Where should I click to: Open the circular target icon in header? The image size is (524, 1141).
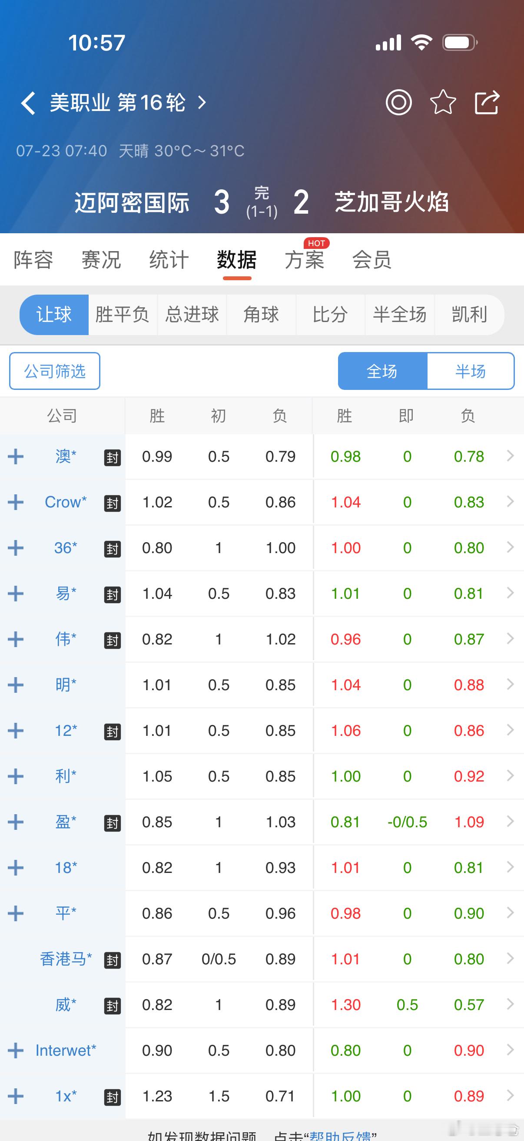click(x=398, y=102)
